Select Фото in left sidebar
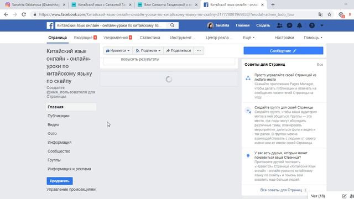Viewport: 354px width, 199px height. 52,134
